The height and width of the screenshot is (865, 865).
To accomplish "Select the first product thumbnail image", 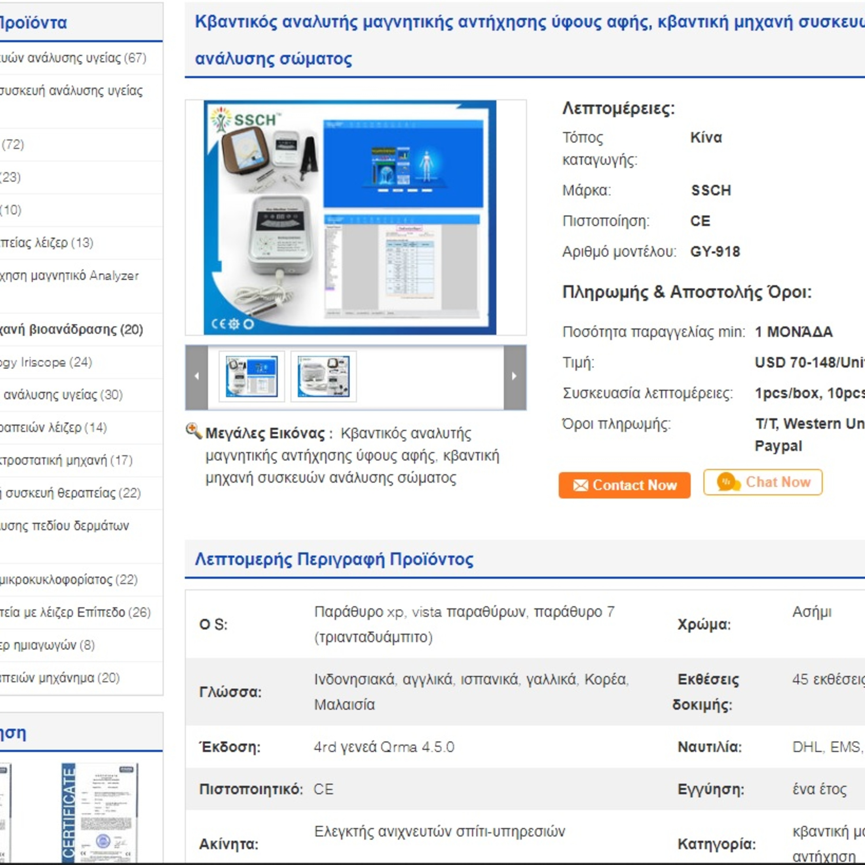I will (x=252, y=377).
